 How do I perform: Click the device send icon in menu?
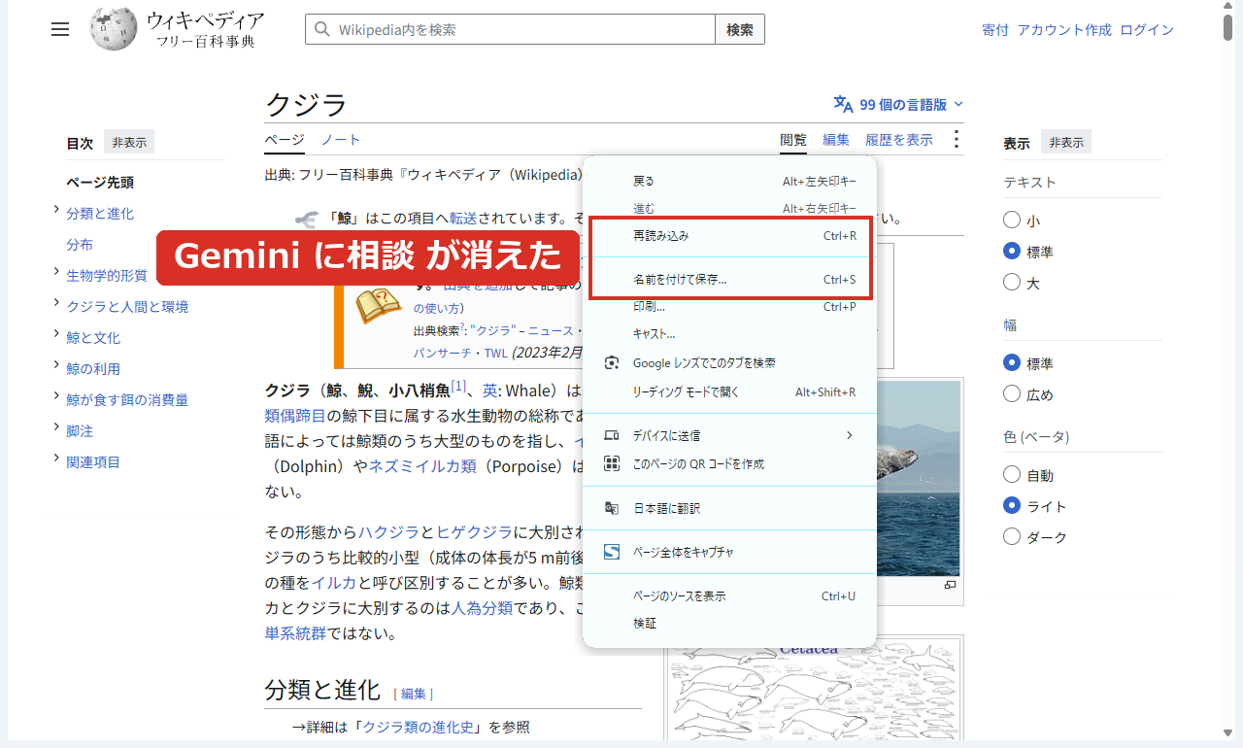(612, 435)
